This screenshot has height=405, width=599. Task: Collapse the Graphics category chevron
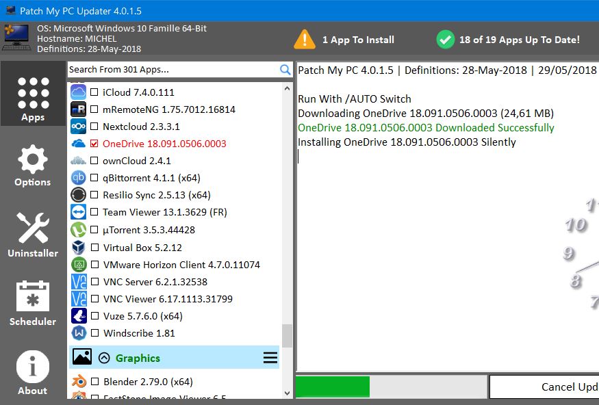[104, 357]
